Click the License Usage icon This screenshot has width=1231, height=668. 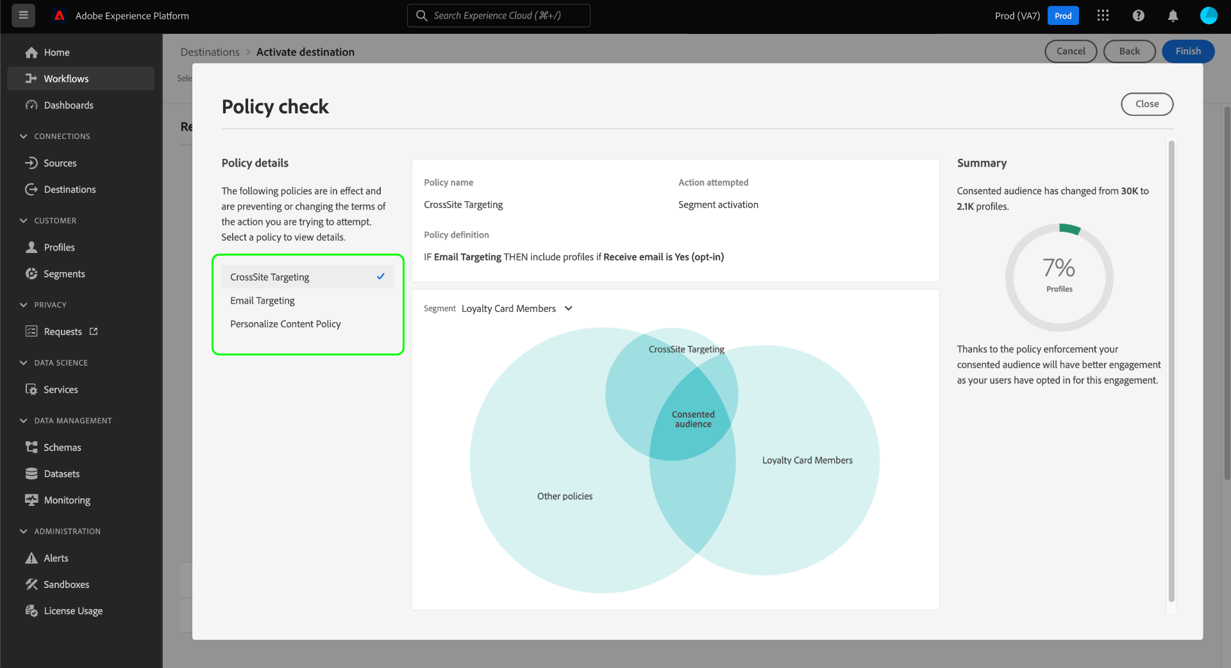pos(31,610)
